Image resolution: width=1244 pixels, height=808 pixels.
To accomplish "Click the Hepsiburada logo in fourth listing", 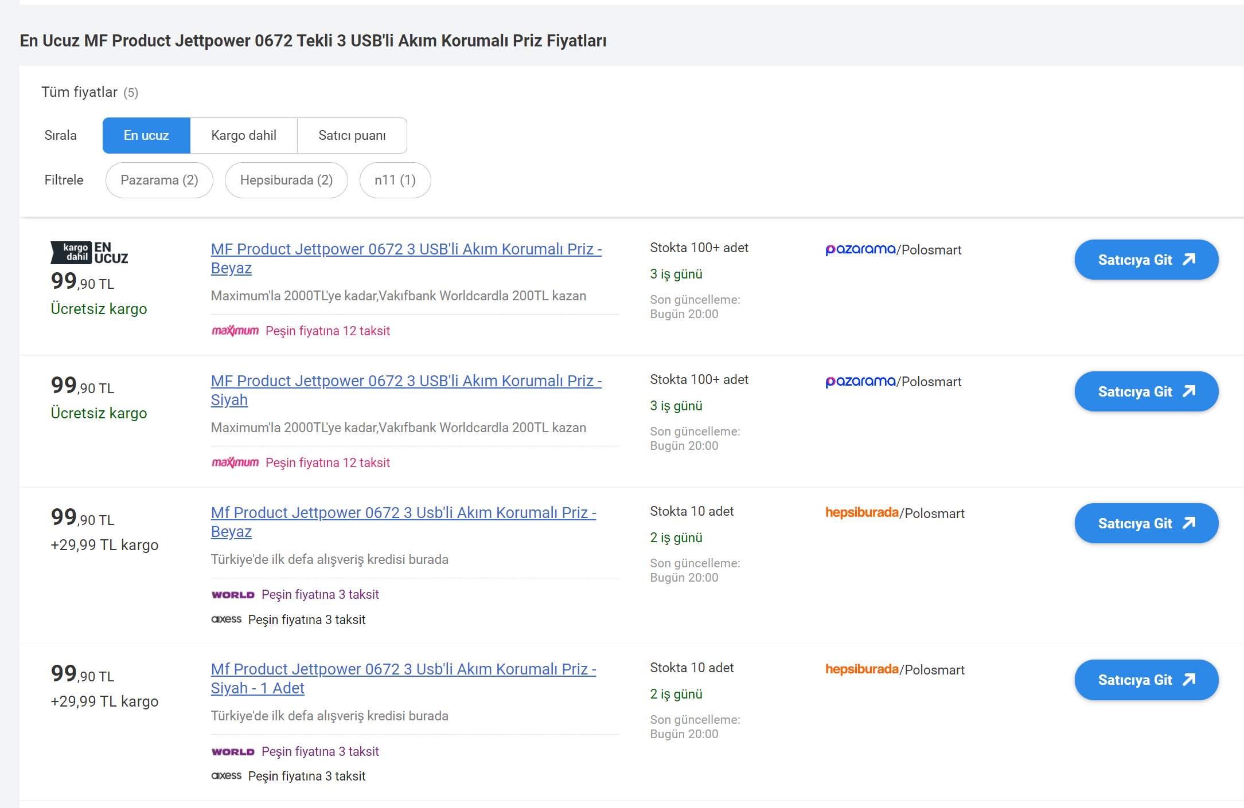I will pos(861,669).
